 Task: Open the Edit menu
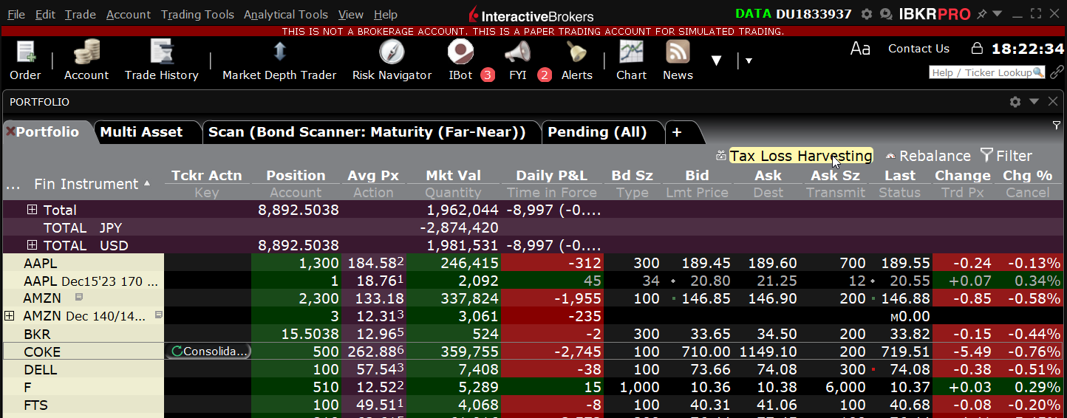tap(45, 15)
